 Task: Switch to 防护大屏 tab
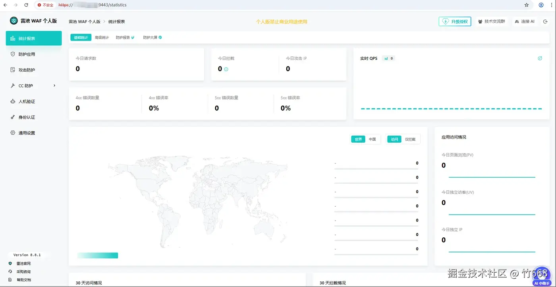coord(153,37)
